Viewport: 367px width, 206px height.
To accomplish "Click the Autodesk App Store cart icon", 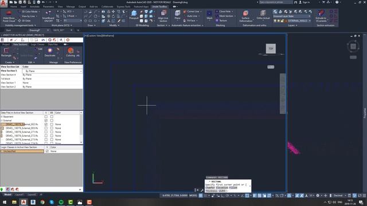I will point(323,2).
